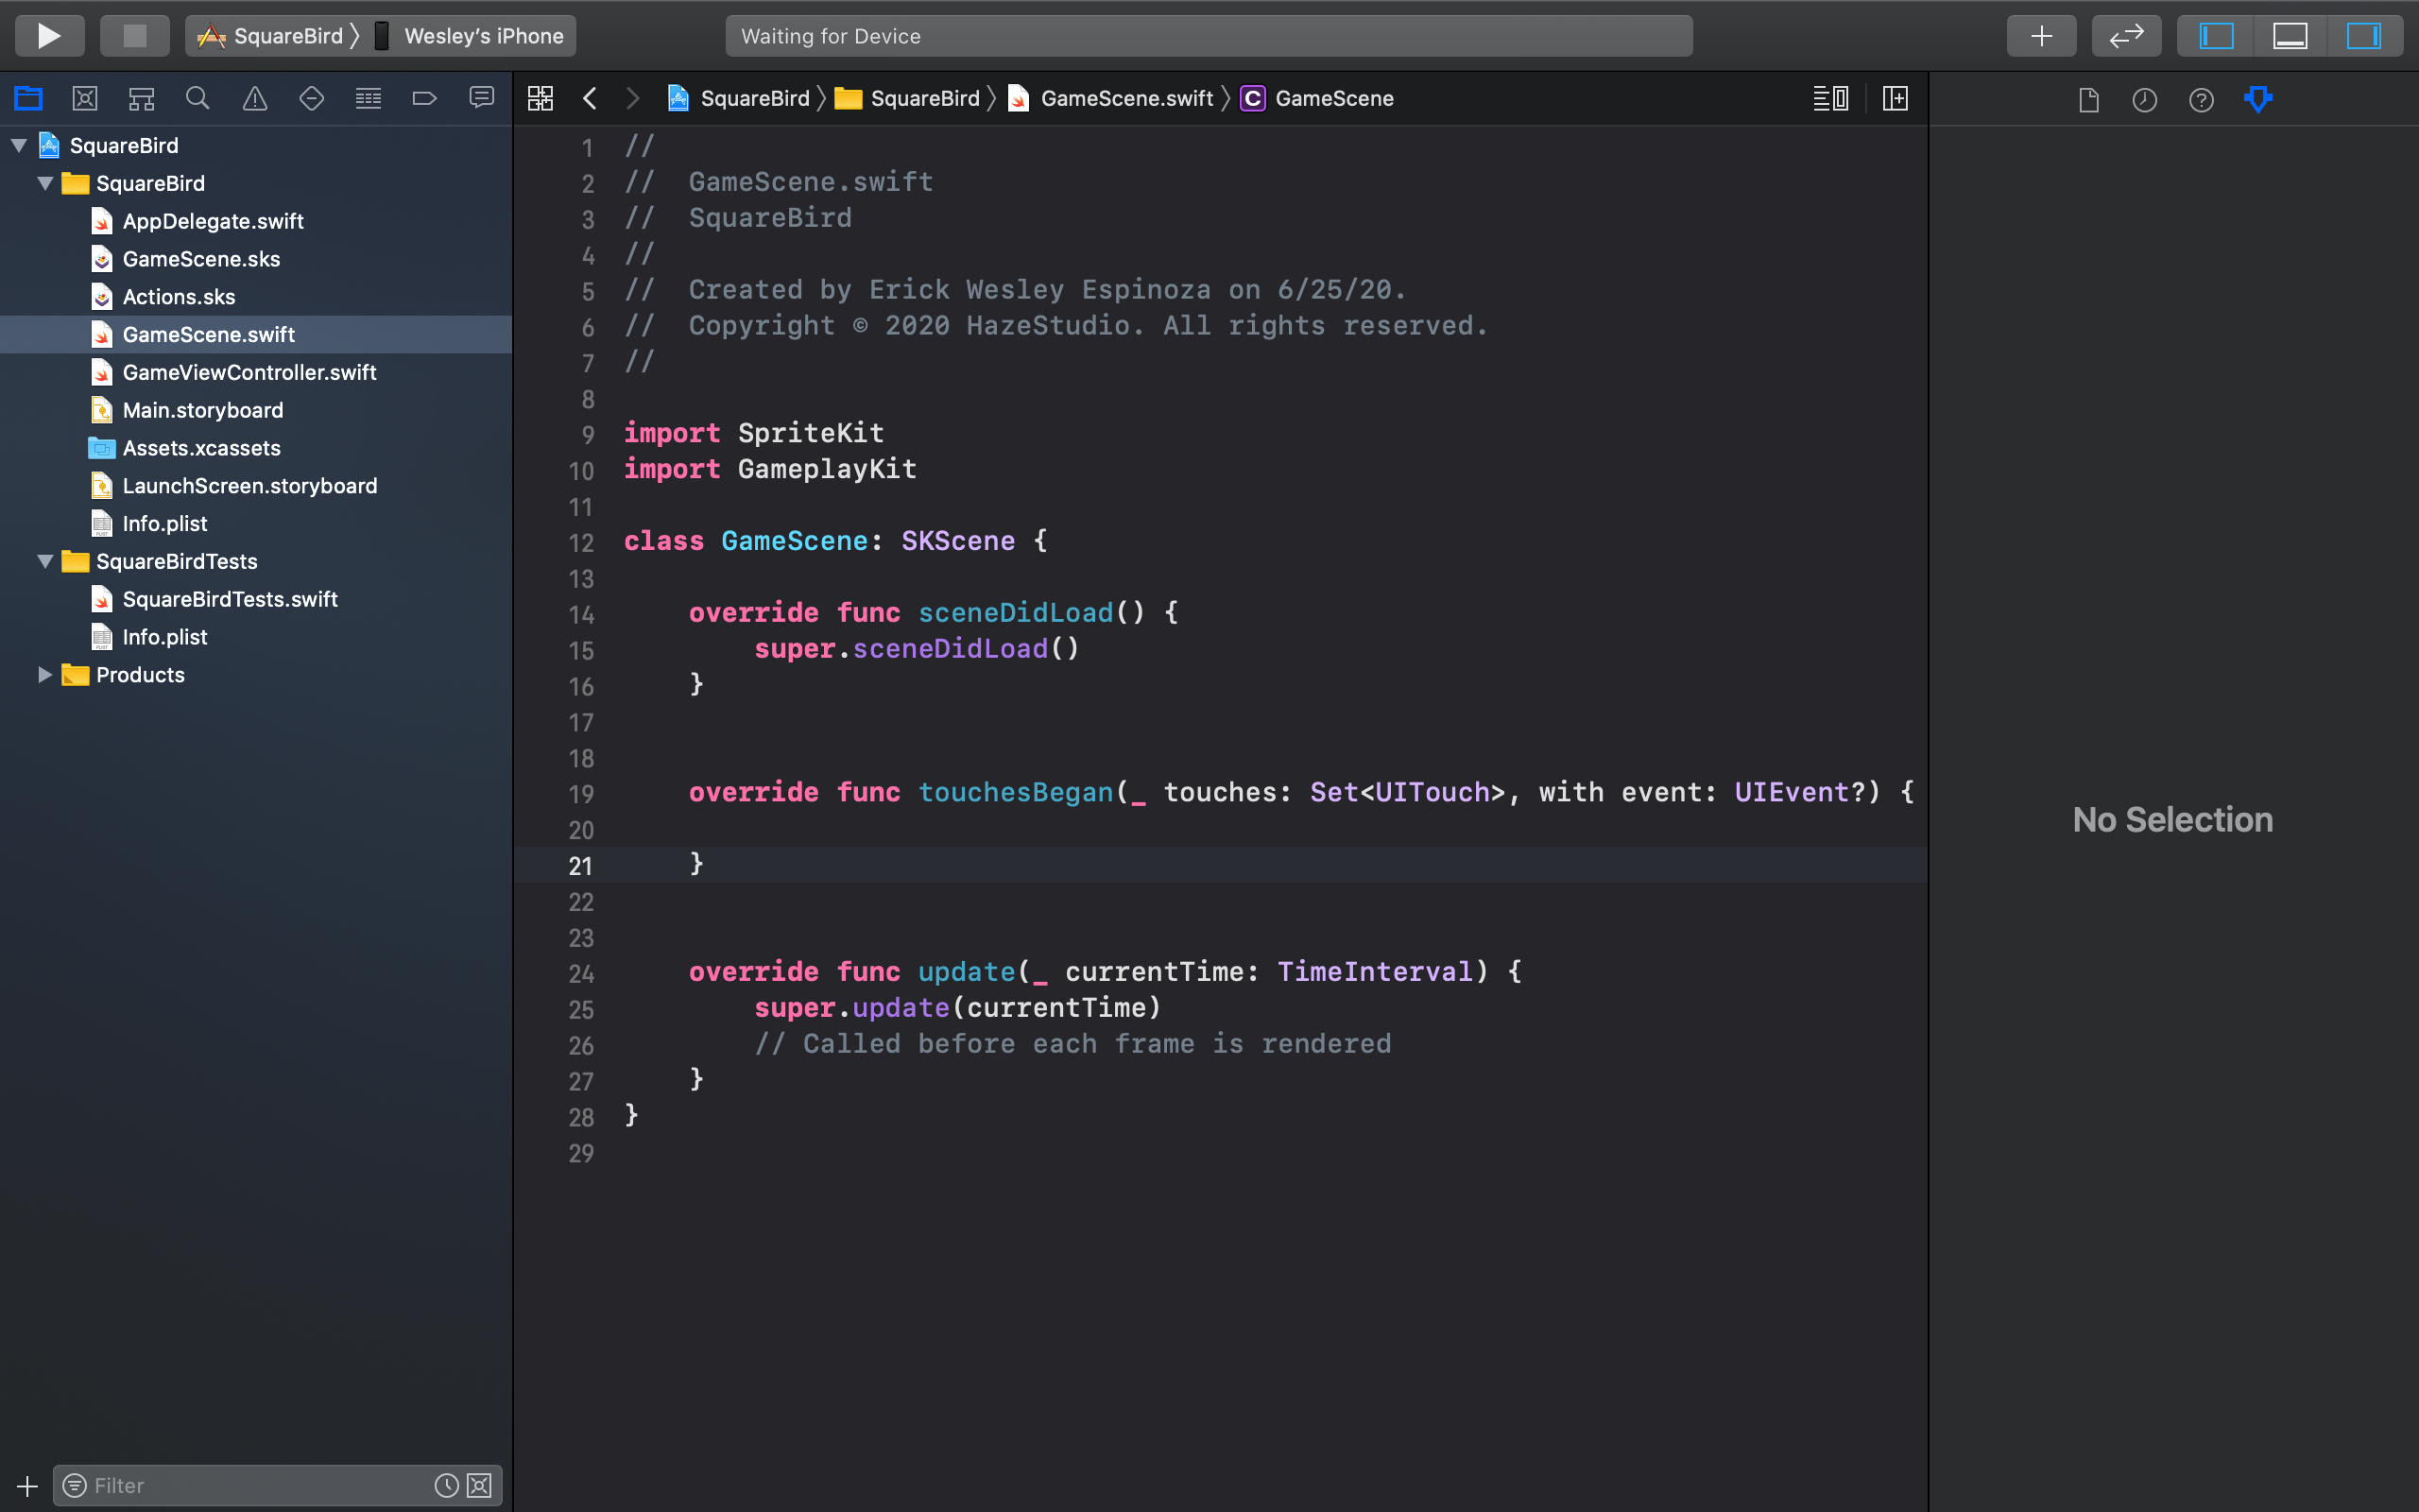The image size is (2419, 1512).
Task: Run the SquareBird build with Play button
Action: (x=49, y=36)
